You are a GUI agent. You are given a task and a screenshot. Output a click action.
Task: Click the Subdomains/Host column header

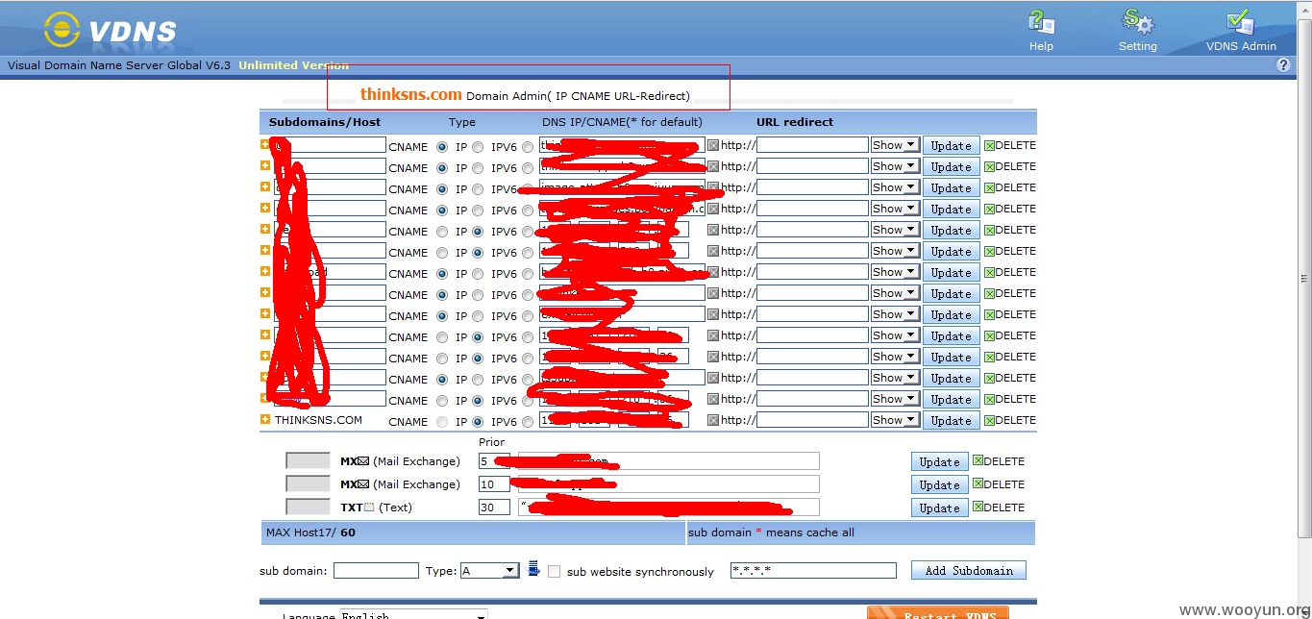325,122
